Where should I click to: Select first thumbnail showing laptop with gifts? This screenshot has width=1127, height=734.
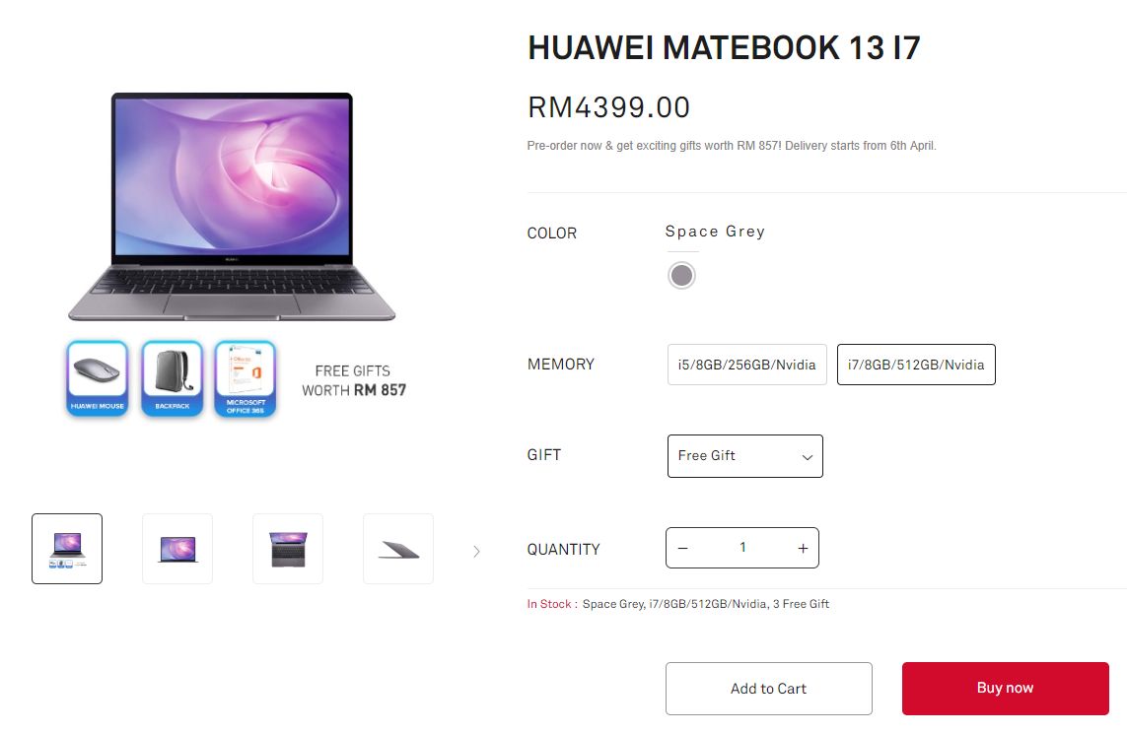pyautogui.click(x=67, y=549)
